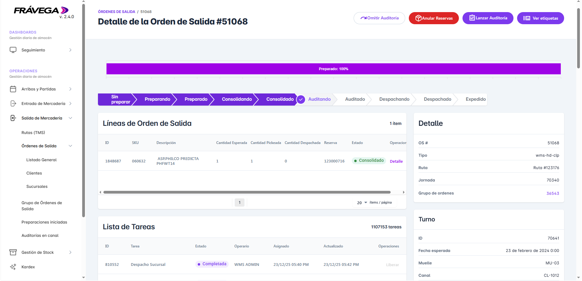Open Preparaciones iniciadas menu item
582x281 pixels.
coord(44,222)
